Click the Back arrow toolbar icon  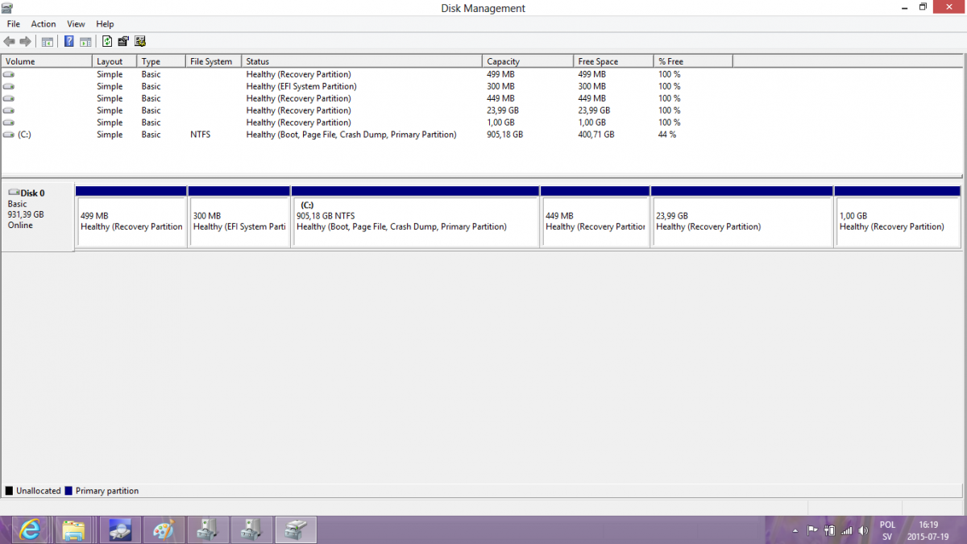coord(10,41)
